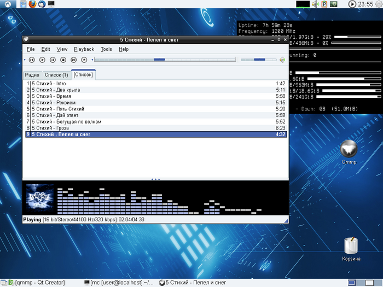
Task: Switch to the Радио tab
Action: point(32,75)
